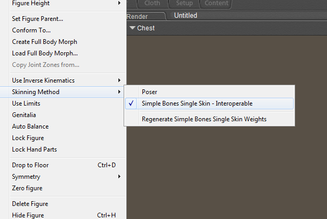Switch to the Cloth room tab
Viewport: 327px width, 219px height.
(152, 4)
